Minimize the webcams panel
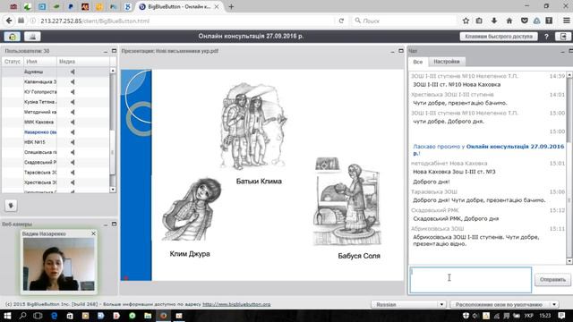 click(106, 225)
